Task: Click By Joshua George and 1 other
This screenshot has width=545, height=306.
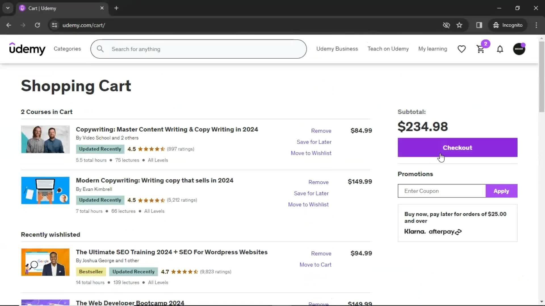Action: click(x=107, y=261)
